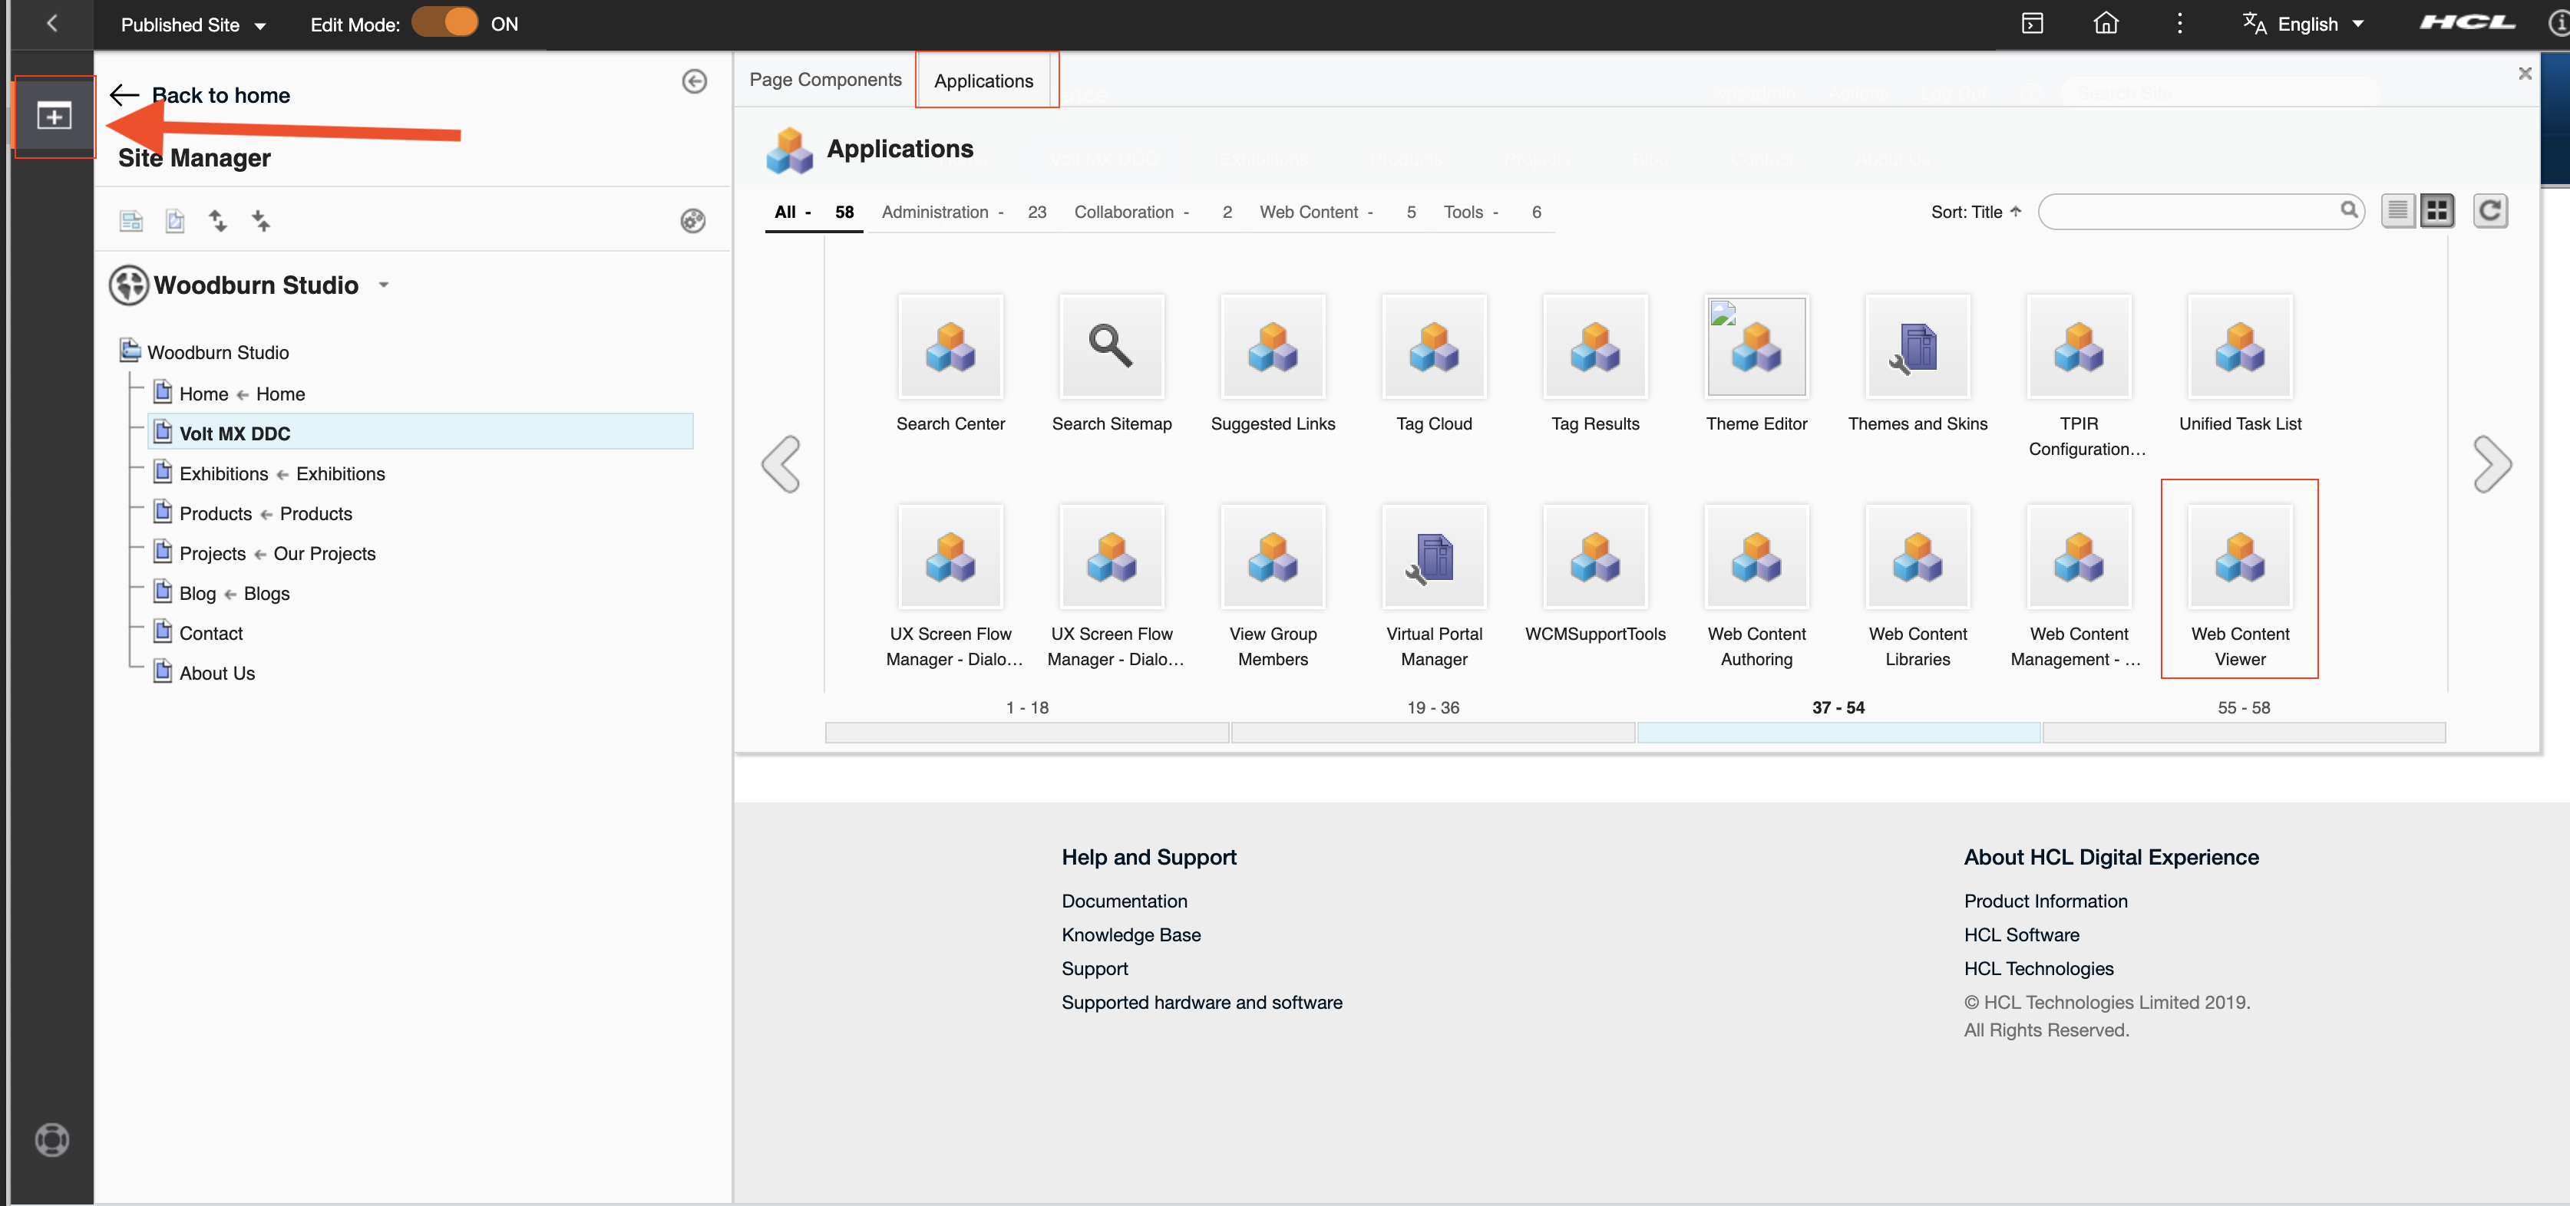Expand the English language dropdown

pyautogui.click(x=2307, y=25)
